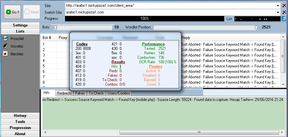
Task: Expand the Settings section in the sidebar
Action: tap(20, 25)
